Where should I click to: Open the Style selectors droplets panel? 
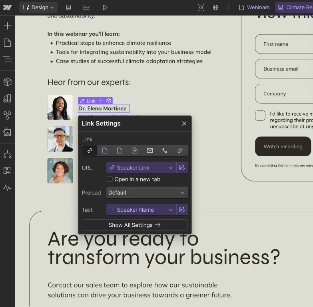pyautogui.click(x=7, y=115)
